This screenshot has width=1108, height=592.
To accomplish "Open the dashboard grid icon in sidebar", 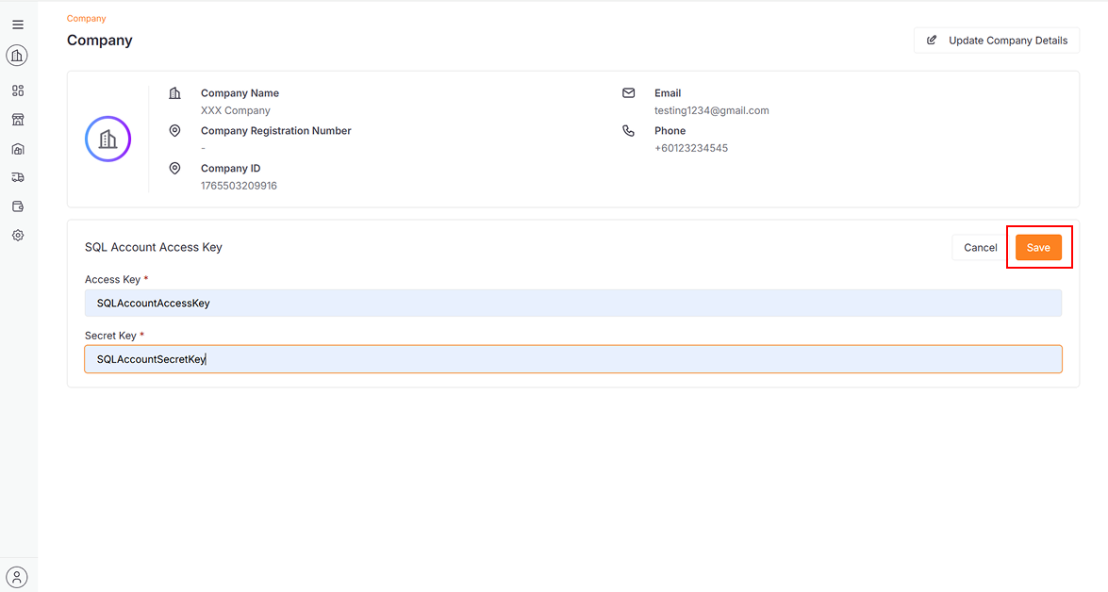I will click(18, 90).
